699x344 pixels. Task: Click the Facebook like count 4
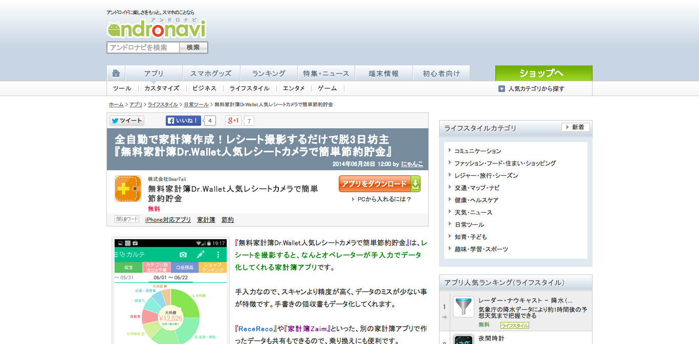pyautogui.click(x=210, y=121)
